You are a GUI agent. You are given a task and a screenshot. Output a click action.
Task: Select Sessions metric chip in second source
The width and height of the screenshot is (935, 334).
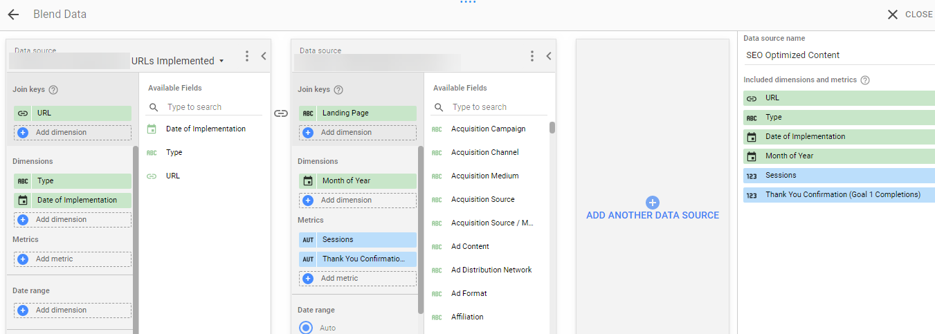pos(358,240)
